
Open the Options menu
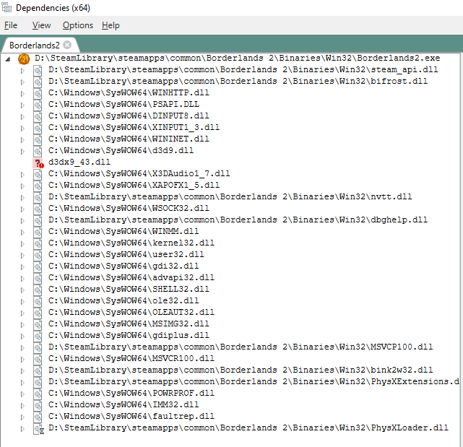[x=78, y=25]
